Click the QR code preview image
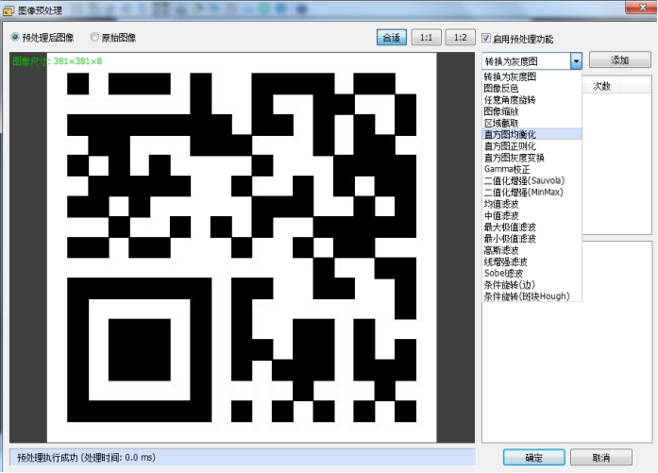This screenshot has height=473, width=658. [x=242, y=247]
